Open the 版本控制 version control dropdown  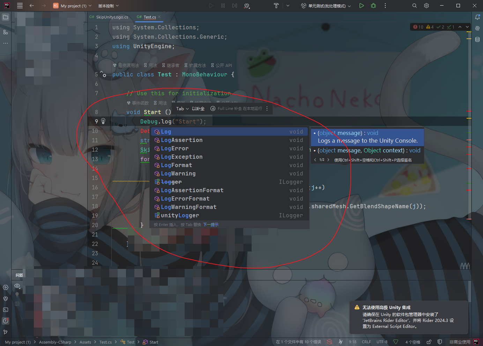pos(109,6)
